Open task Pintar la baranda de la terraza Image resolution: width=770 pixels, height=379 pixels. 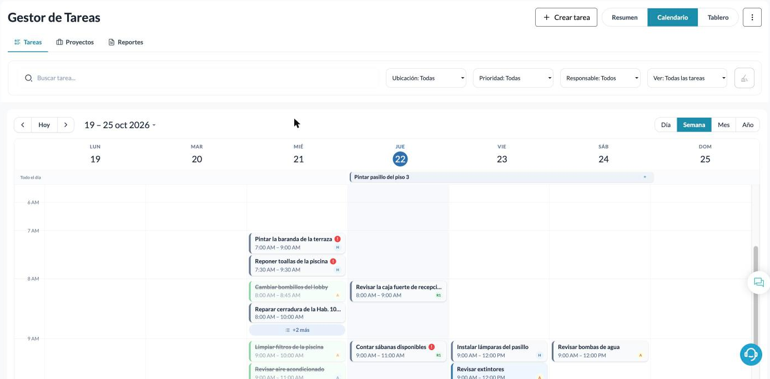coord(297,243)
